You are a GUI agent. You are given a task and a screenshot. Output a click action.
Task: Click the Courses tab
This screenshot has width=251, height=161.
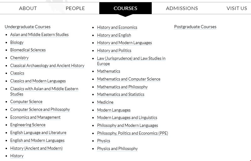(x=125, y=8)
